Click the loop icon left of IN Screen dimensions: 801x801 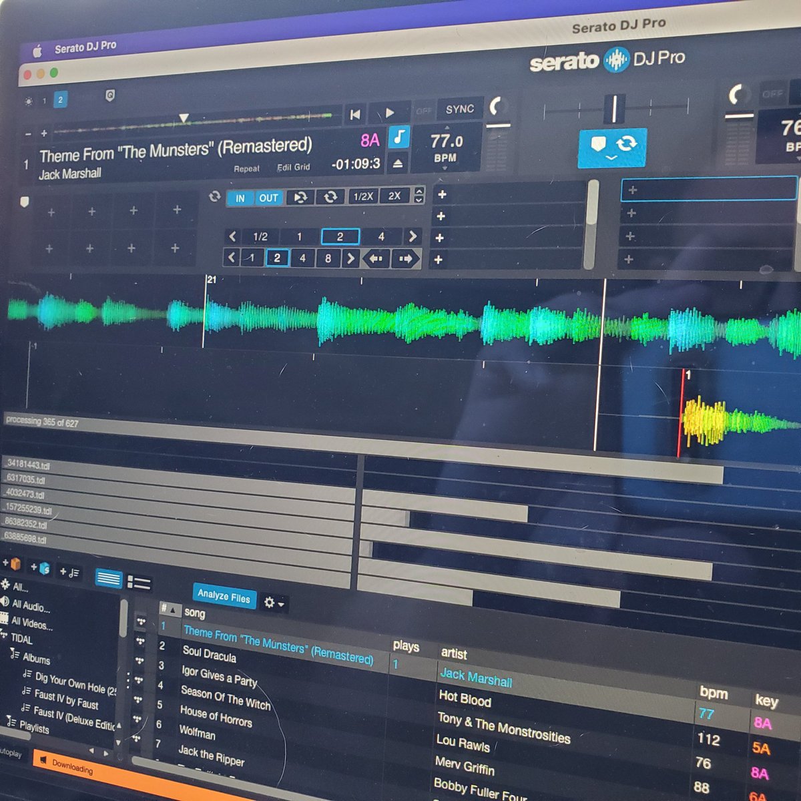point(214,196)
